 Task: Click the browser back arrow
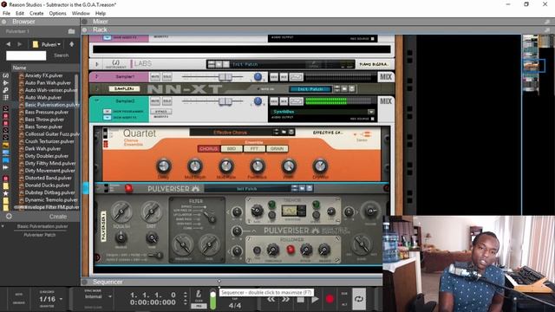coord(9,44)
